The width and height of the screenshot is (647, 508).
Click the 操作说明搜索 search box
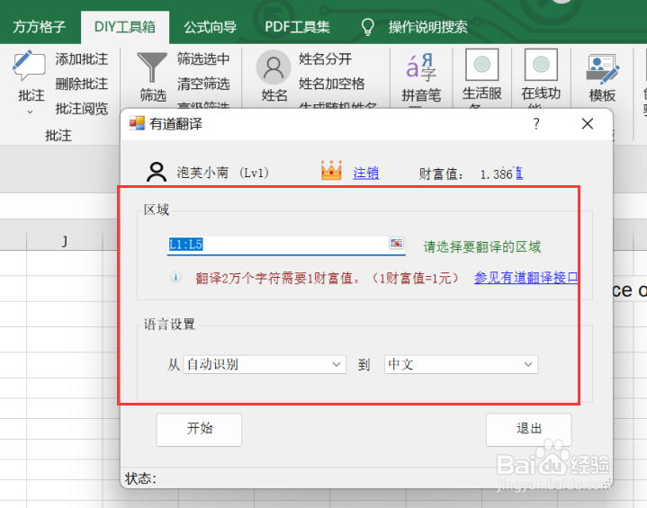click(428, 27)
